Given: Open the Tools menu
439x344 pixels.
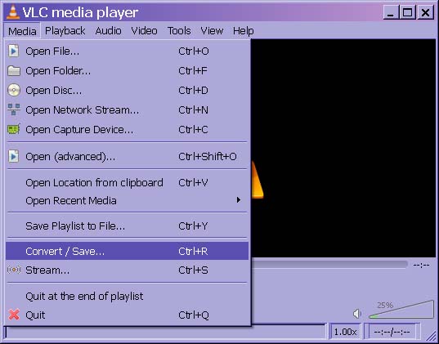Looking at the screenshot, I should point(179,31).
